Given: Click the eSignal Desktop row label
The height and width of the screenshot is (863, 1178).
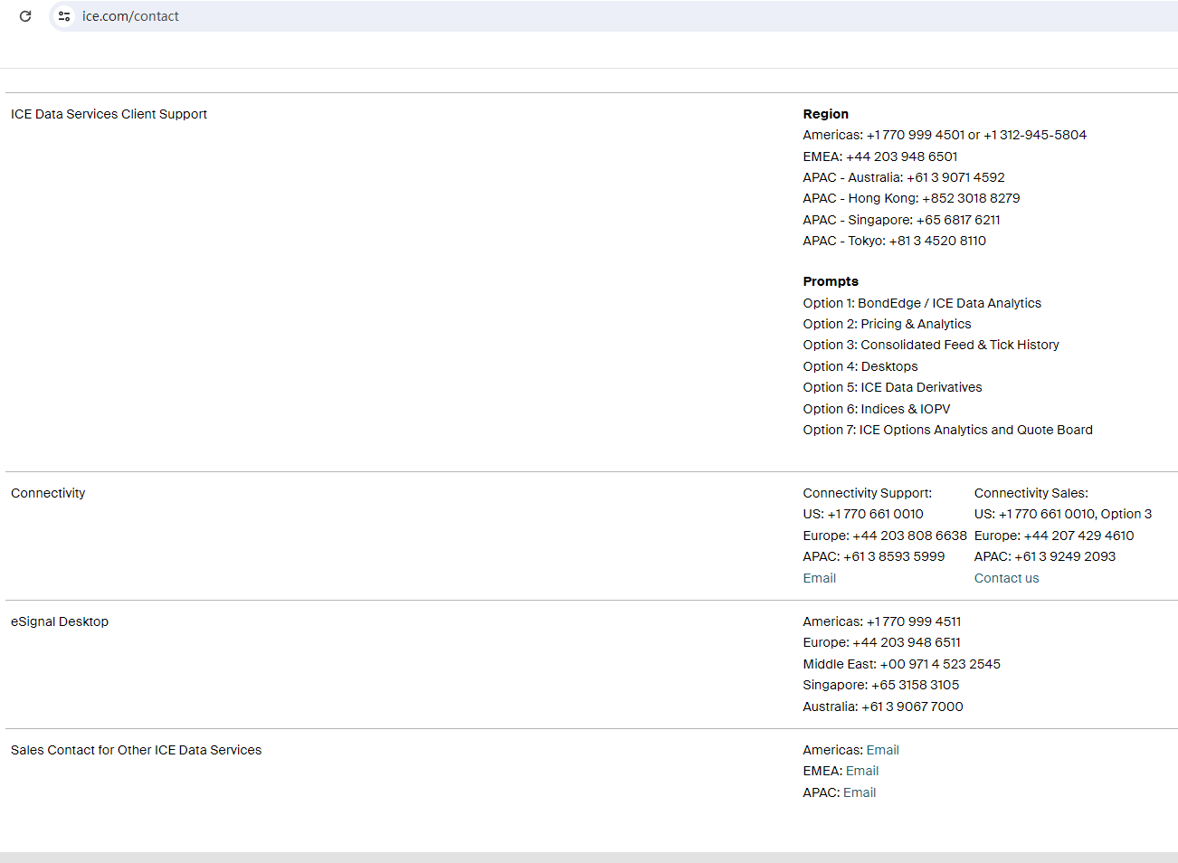Looking at the screenshot, I should click(x=60, y=621).
